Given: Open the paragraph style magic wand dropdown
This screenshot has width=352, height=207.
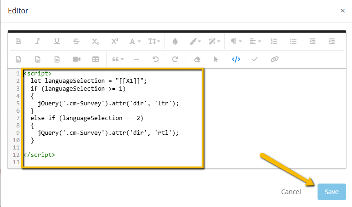Looking at the screenshot, I should [x=215, y=41].
